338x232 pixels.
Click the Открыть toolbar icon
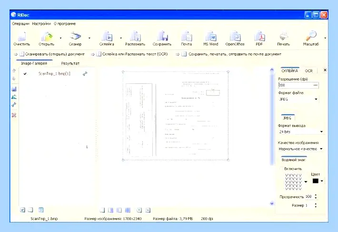(x=47, y=36)
